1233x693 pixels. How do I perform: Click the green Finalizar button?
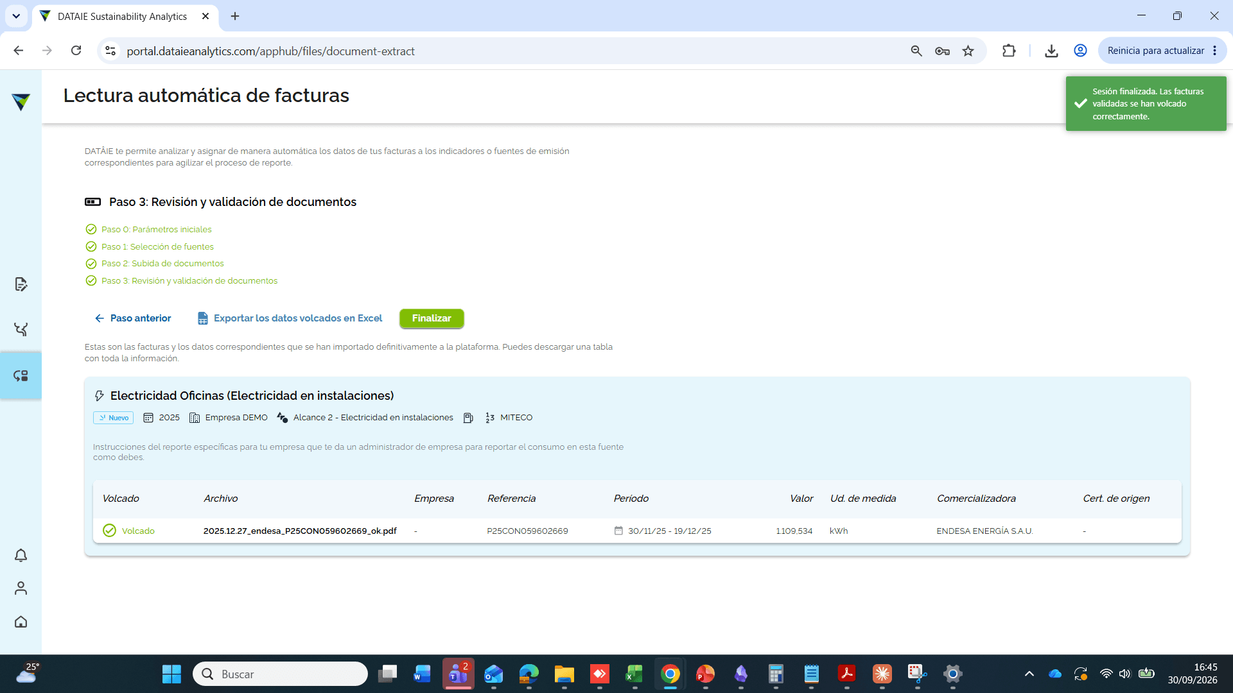coord(432,318)
